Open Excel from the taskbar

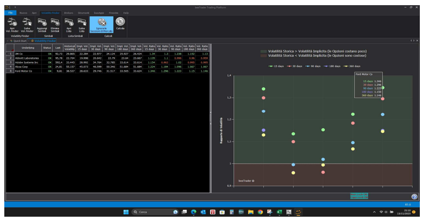pos(279,212)
